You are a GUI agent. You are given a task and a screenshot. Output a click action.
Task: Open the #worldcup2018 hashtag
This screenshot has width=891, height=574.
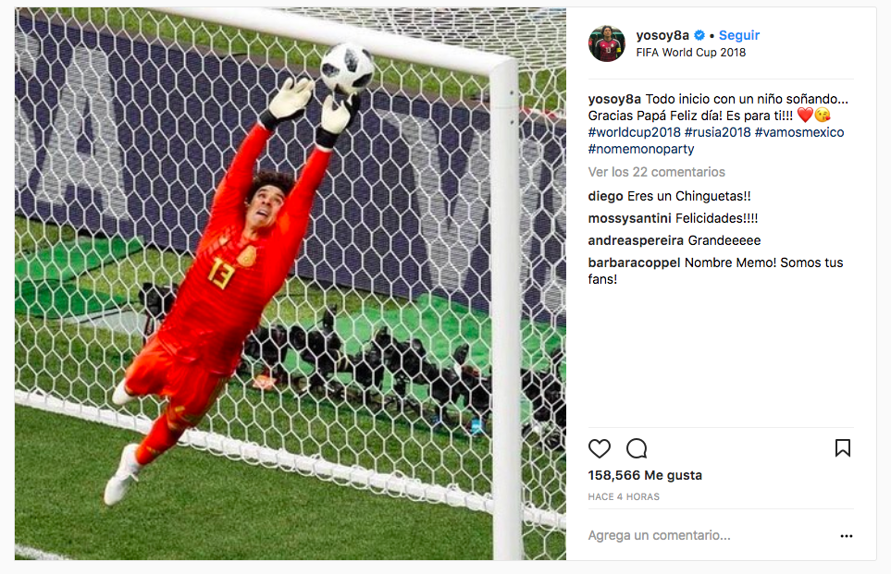(634, 132)
